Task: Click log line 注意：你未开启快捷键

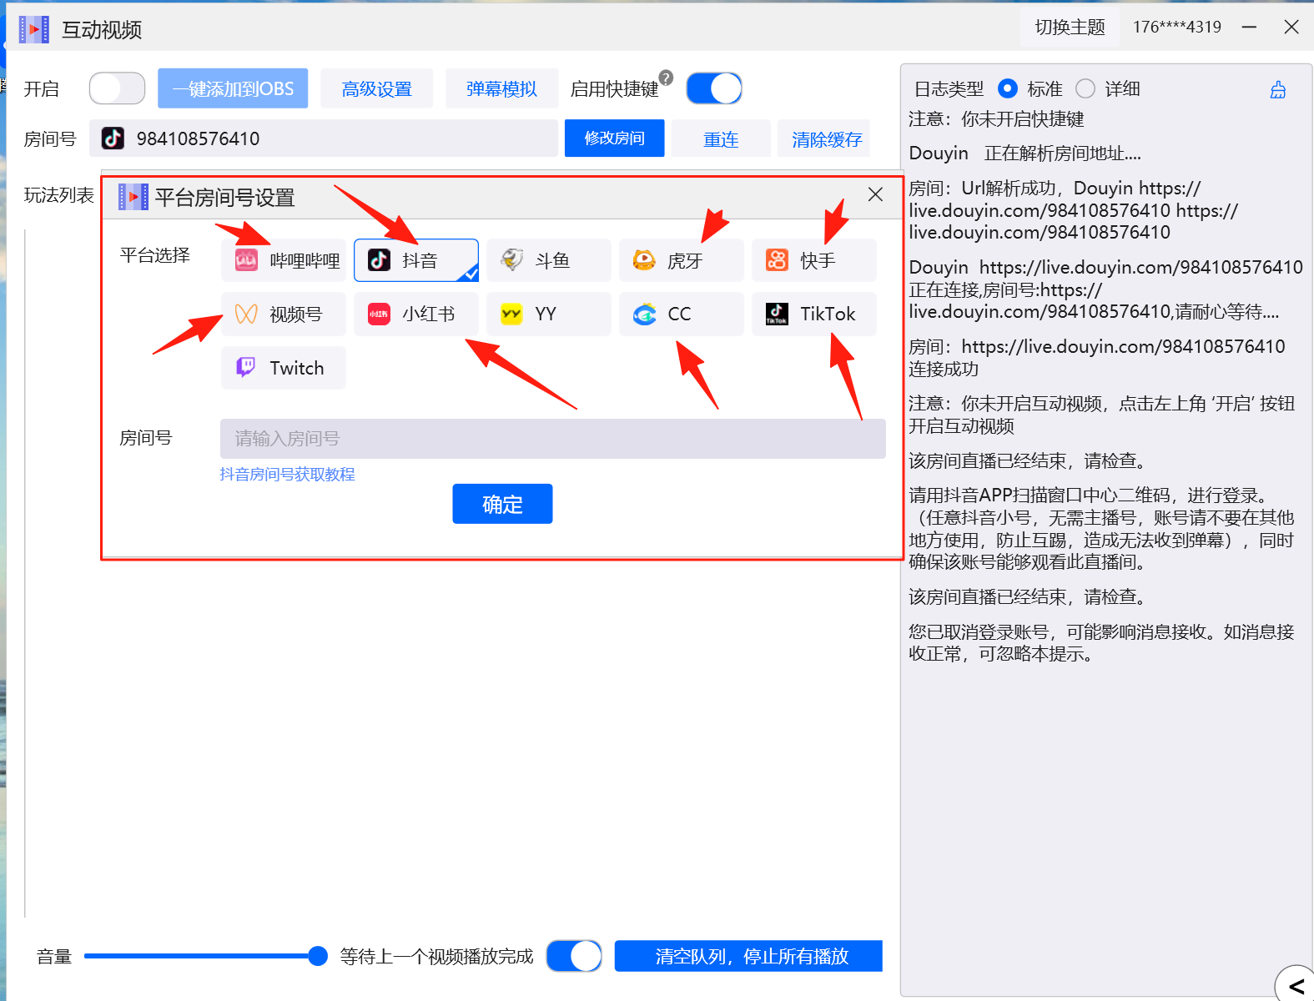Action: click(x=996, y=119)
